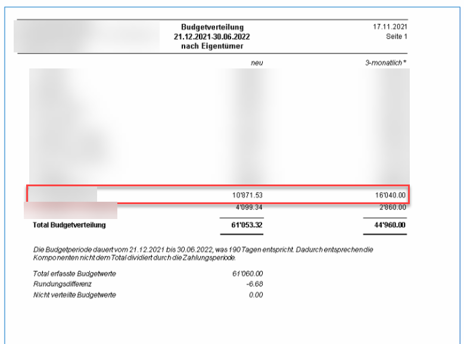Click the 'neu' column header
This screenshot has width=464, height=344.
pos(257,63)
